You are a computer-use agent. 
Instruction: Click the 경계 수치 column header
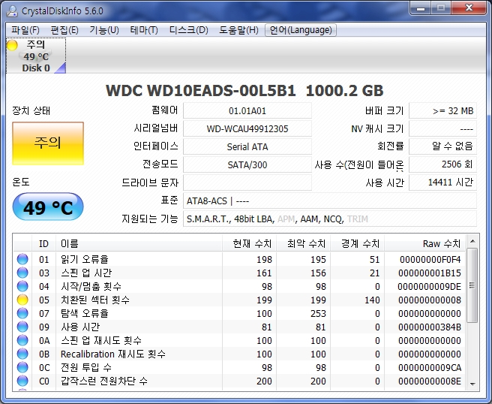coord(358,243)
